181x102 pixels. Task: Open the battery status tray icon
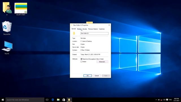click(159, 100)
